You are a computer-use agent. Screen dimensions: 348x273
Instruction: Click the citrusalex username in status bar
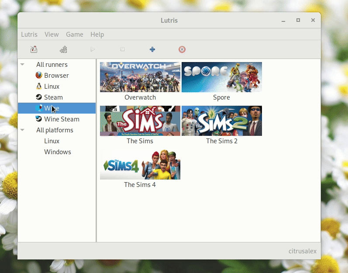click(x=303, y=251)
